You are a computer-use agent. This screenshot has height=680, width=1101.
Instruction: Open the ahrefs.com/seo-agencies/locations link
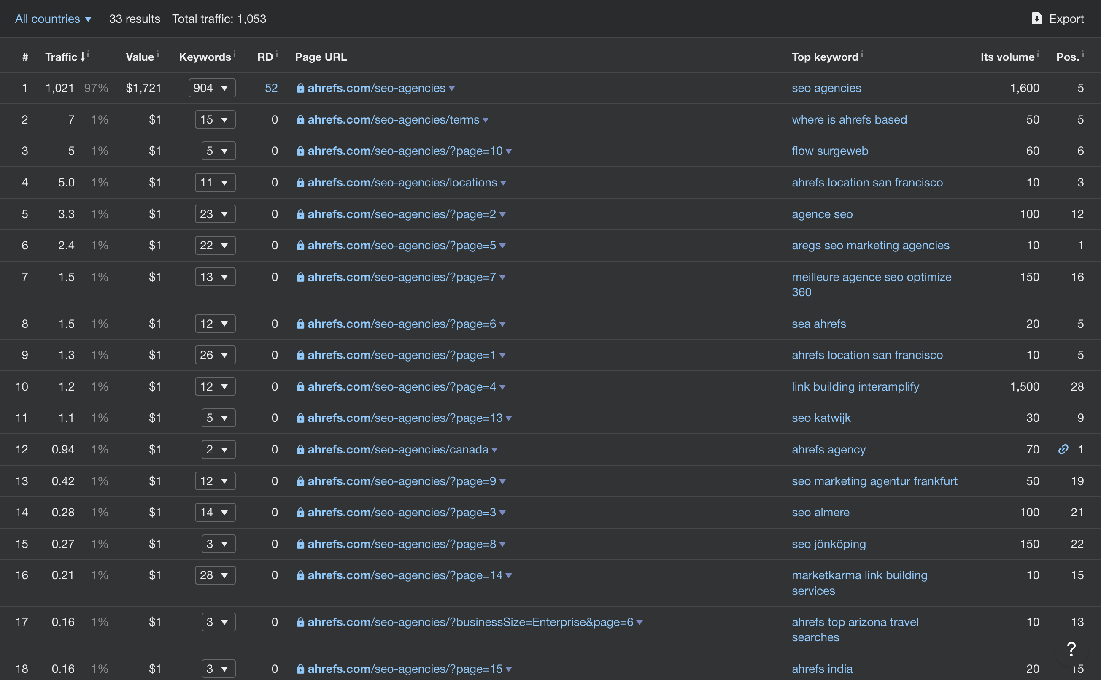coord(402,183)
